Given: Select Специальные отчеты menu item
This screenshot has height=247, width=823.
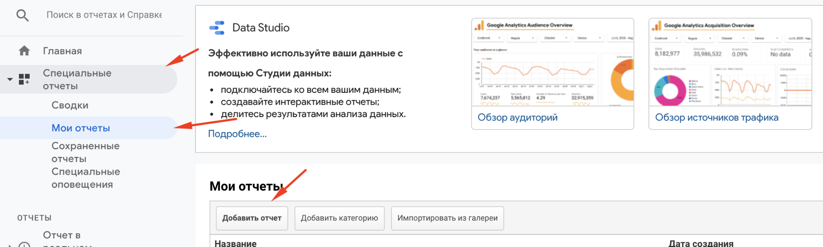Looking at the screenshot, I should (x=89, y=79).
